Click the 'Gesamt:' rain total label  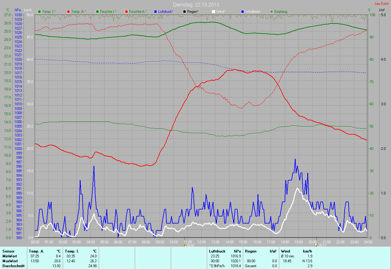point(250,266)
